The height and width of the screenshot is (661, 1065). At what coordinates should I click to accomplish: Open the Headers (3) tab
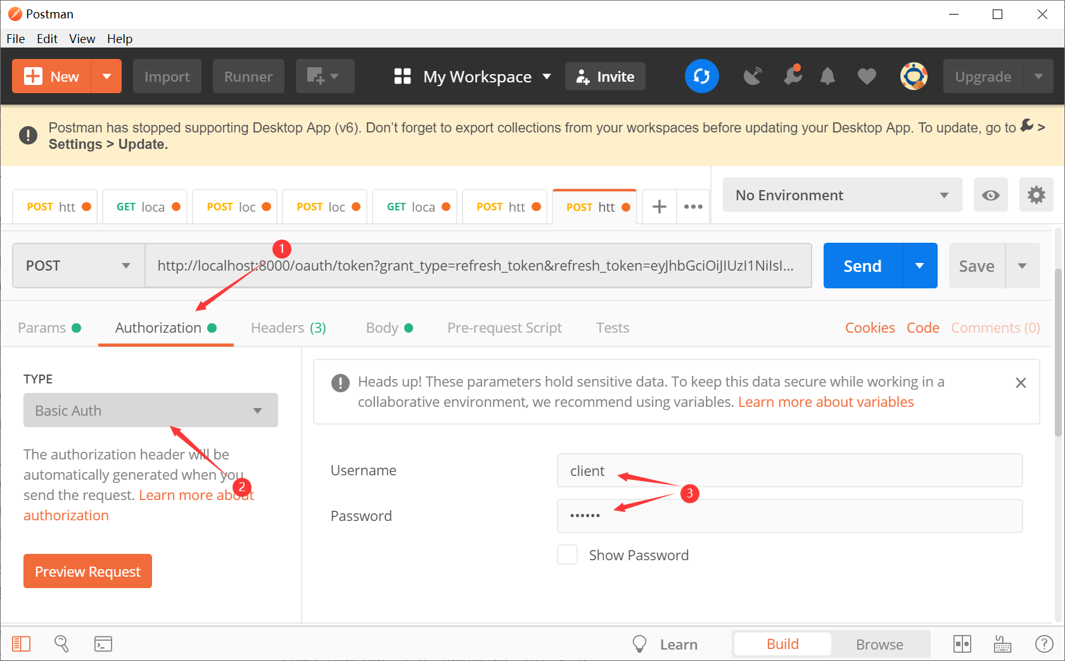288,328
